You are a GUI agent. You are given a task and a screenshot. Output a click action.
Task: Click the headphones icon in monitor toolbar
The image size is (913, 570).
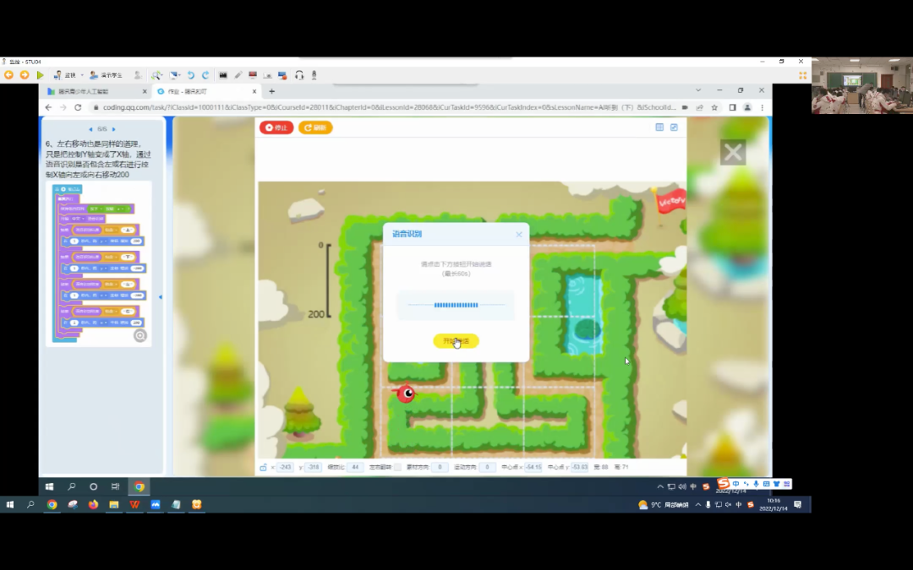click(x=299, y=75)
